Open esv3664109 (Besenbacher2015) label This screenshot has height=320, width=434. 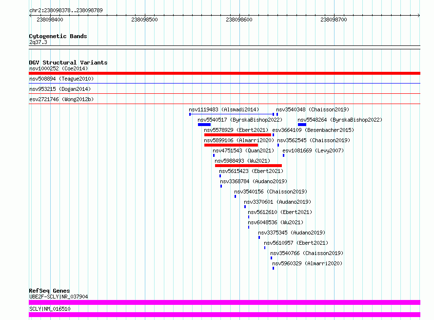[x=313, y=130]
